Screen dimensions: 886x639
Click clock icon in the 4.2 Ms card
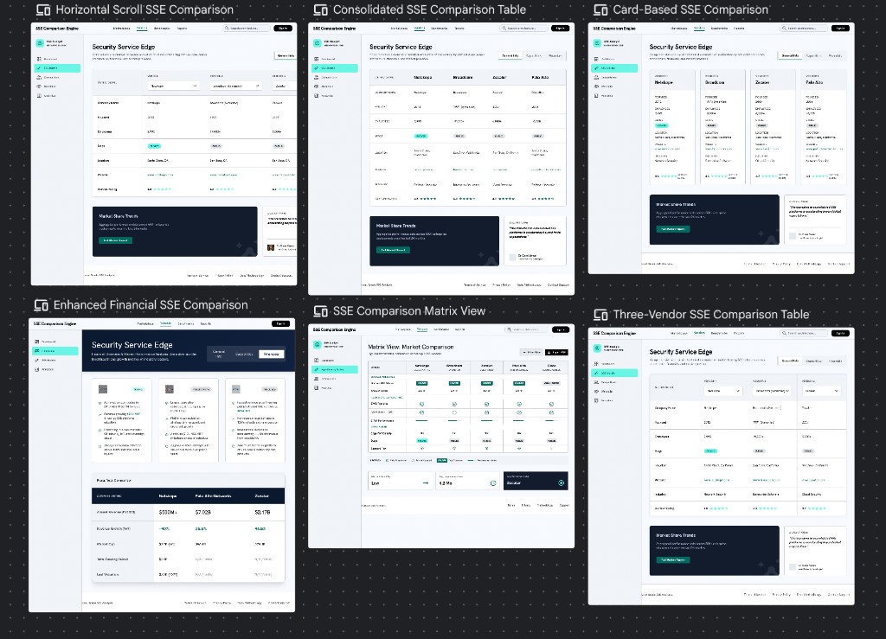pos(492,483)
